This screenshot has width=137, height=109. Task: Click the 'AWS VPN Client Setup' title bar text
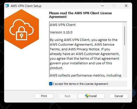point(26,6)
